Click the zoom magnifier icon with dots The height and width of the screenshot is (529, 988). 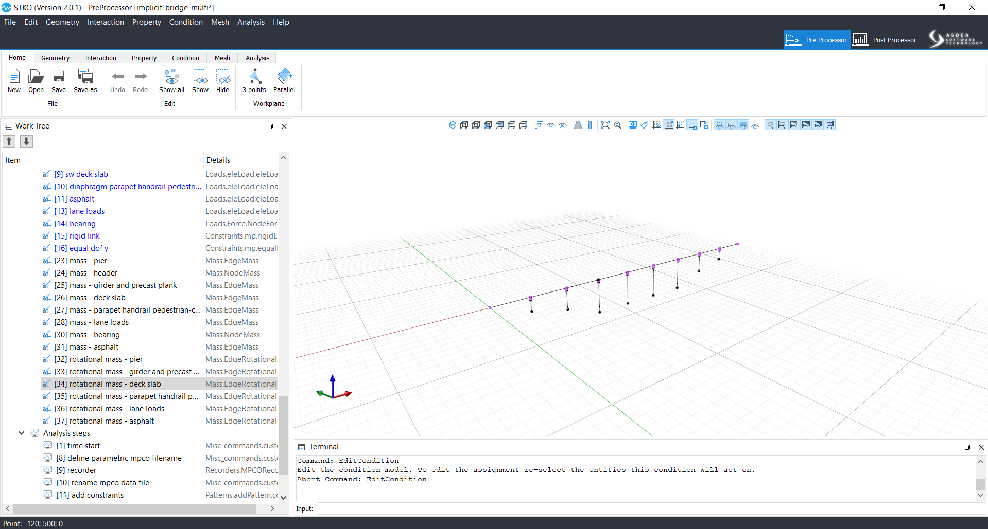coord(617,125)
